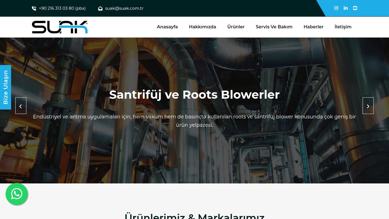The width and height of the screenshot is (389, 219).
Task: Open the Ürünler menu item
Action: pyautogui.click(x=236, y=27)
